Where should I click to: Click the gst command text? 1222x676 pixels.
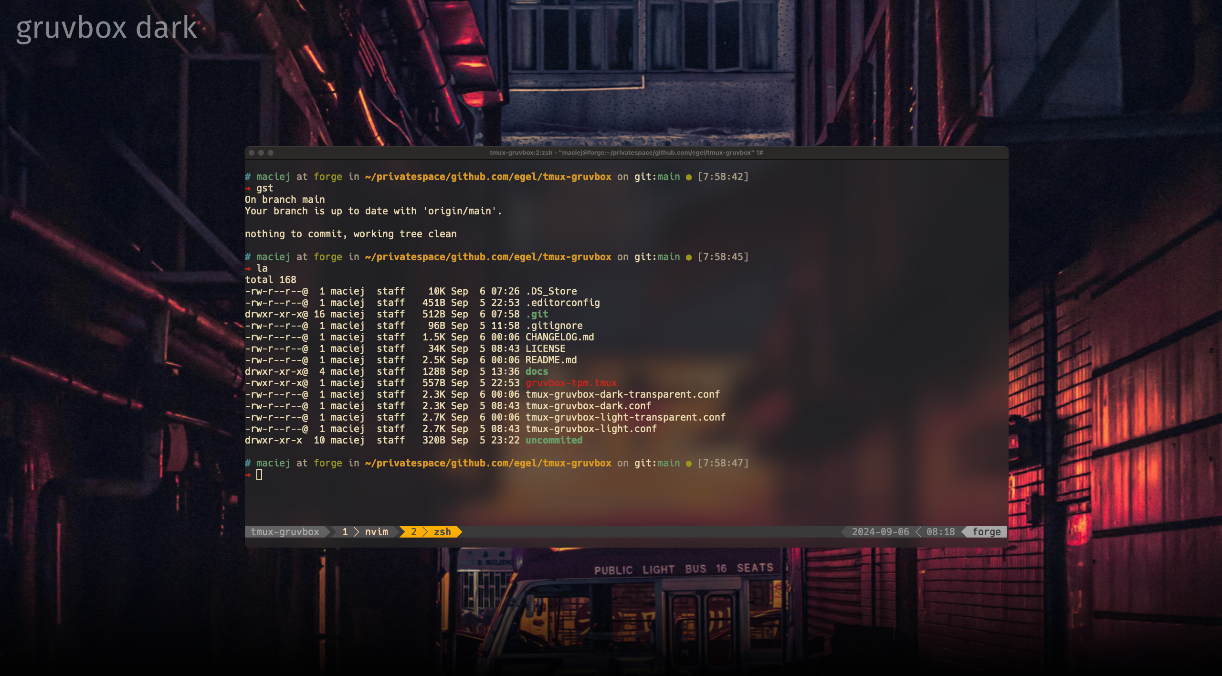[x=265, y=188]
